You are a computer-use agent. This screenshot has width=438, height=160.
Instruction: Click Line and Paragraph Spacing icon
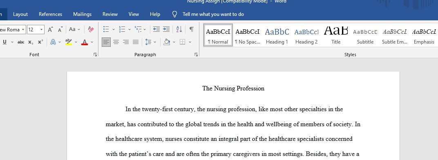click(148, 42)
